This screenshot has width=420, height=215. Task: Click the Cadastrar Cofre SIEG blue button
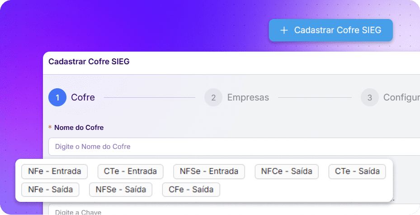pyautogui.click(x=331, y=30)
